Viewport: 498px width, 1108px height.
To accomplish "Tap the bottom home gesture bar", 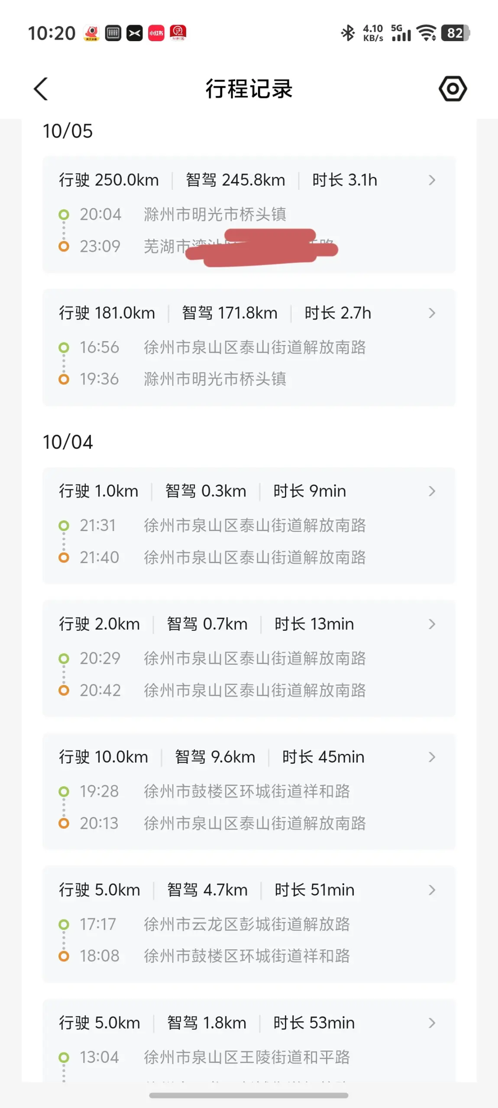I will click(249, 1095).
